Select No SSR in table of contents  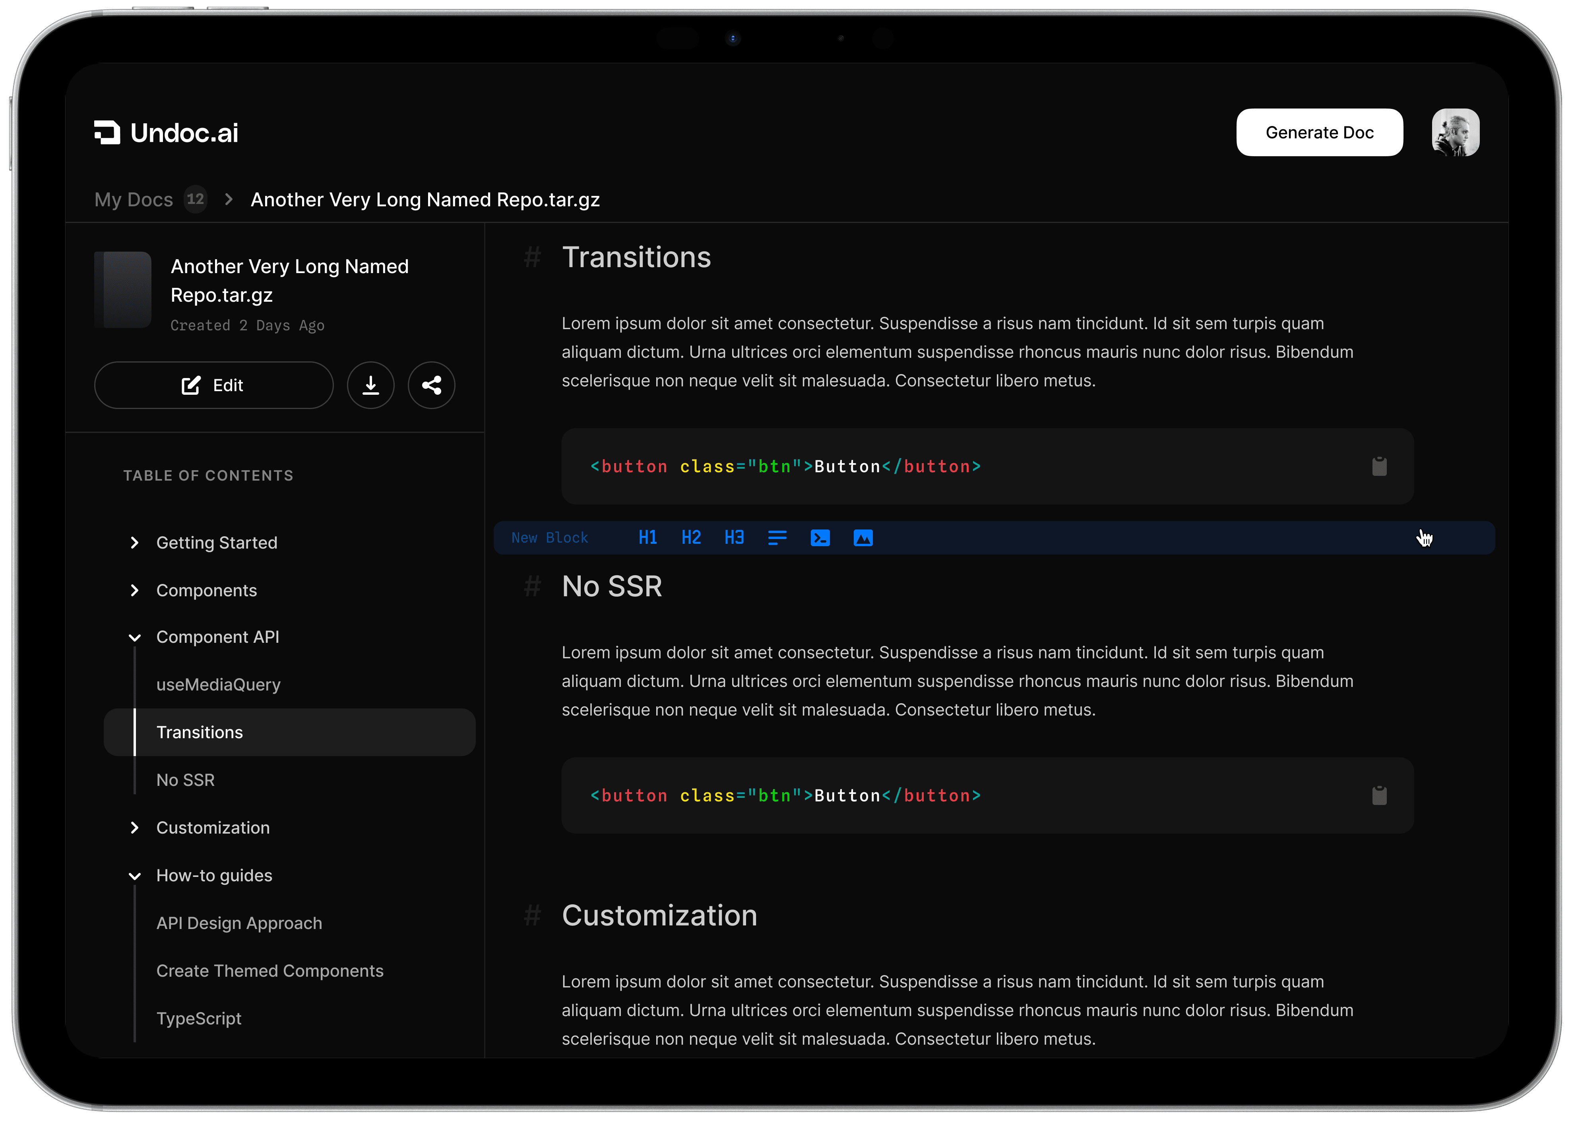185,780
